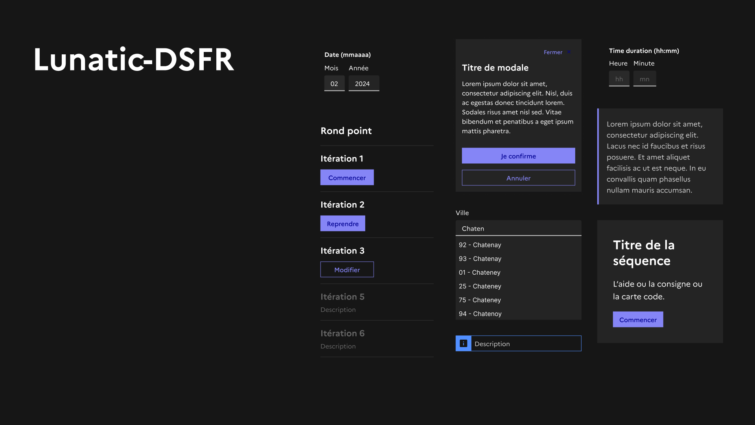The height and width of the screenshot is (425, 755).
Task: Click the Reprendre button under Itération 2
Action: click(343, 224)
